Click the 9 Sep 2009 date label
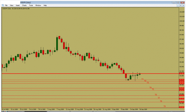This screenshot has width=186, height=112. [x=124, y=109]
